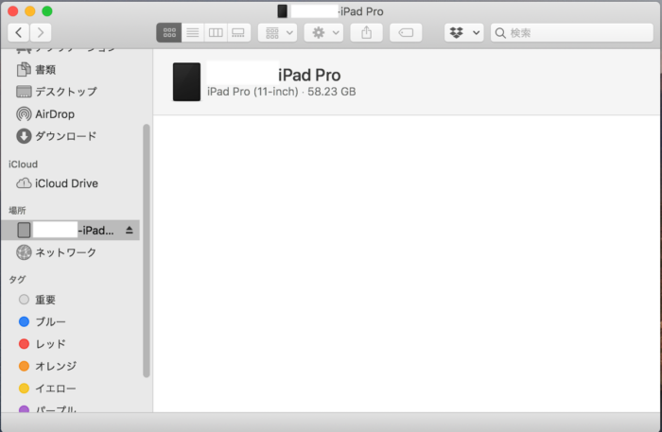Select the レッド tag
Screen dimensions: 662x432
71,344
